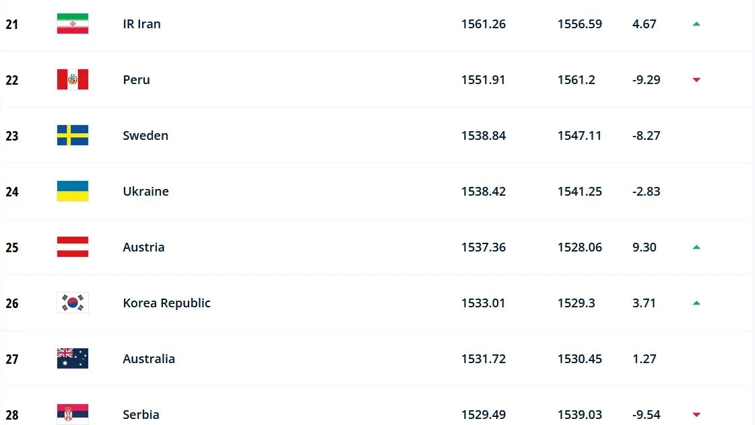The width and height of the screenshot is (755, 425).
Task: Click IR Iran's green up arrow
Action: point(696,24)
